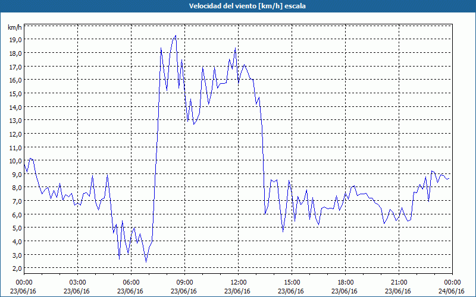The width and height of the screenshot is (476, 297).
Task: Click the '23/06/16' date under 00:00
Action: tap(23, 291)
